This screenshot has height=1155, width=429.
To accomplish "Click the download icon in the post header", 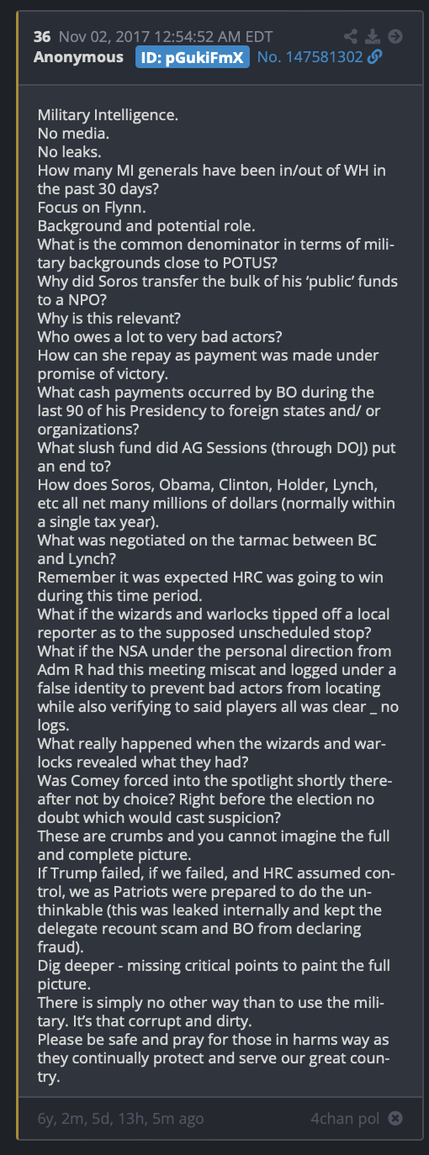I will tap(373, 36).
